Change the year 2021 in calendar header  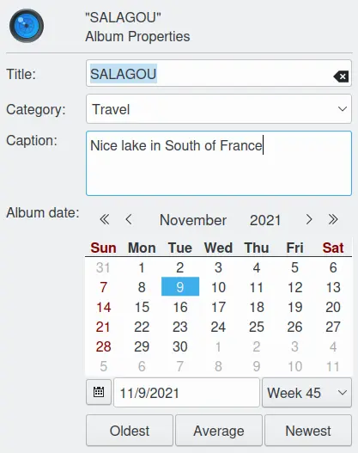(x=265, y=220)
